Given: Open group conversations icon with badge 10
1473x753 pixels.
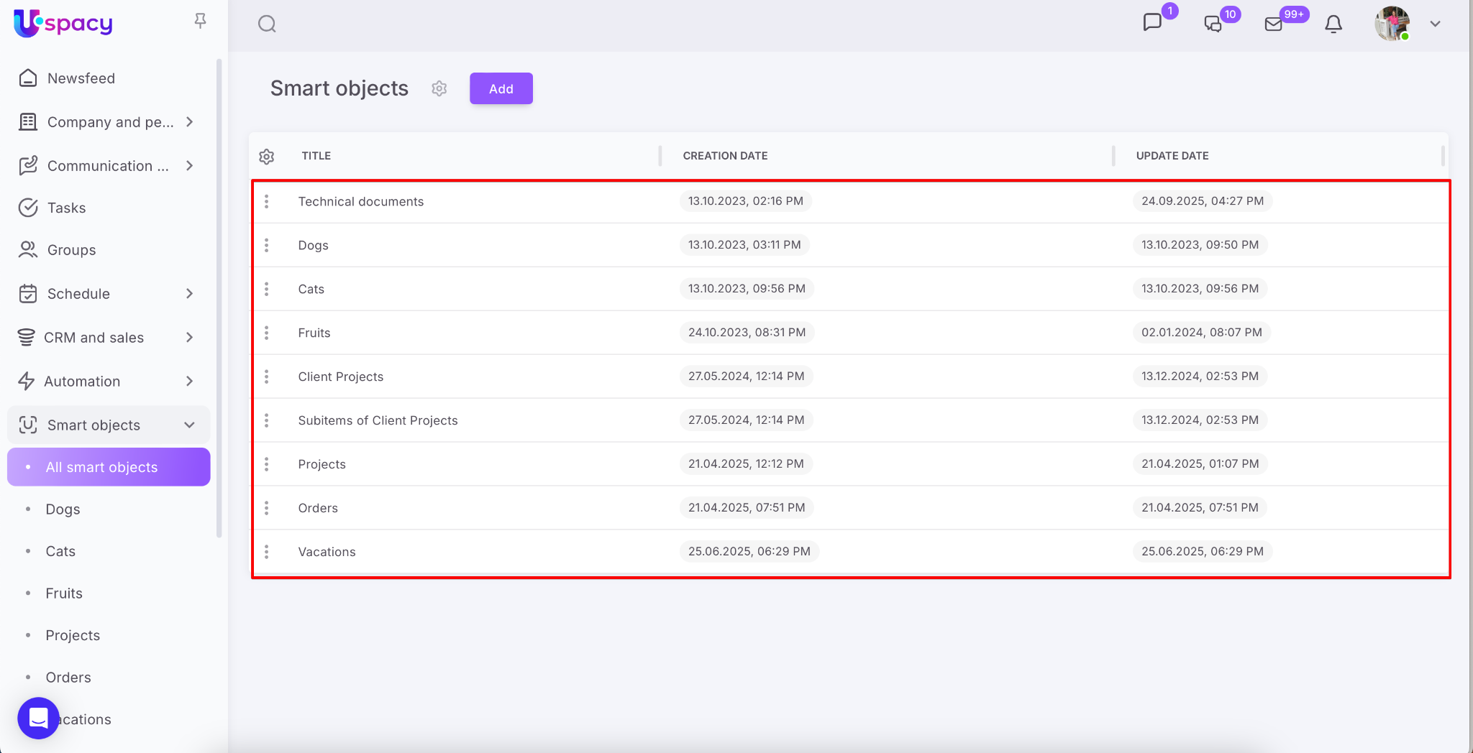Looking at the screenshot, I should 1213,24.
